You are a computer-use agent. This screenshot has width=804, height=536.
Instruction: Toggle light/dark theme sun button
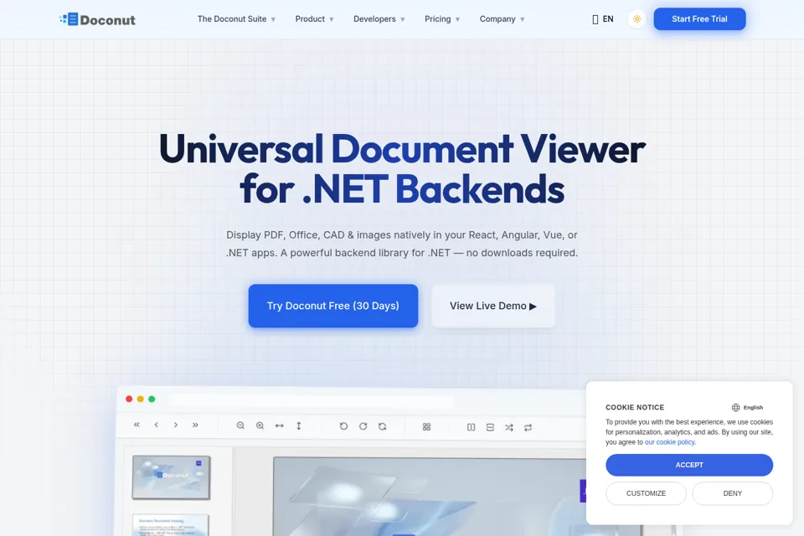coord(636,19)
